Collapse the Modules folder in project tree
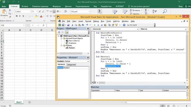This screenshot has height=107, width=191. coord(61,45)
